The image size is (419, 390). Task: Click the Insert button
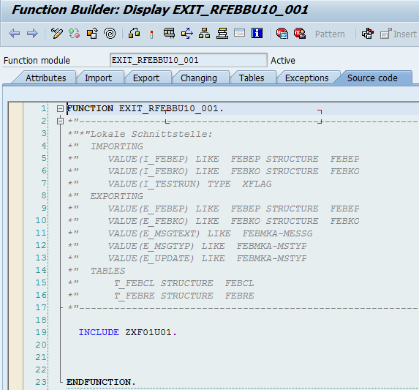tap(399, 34)
